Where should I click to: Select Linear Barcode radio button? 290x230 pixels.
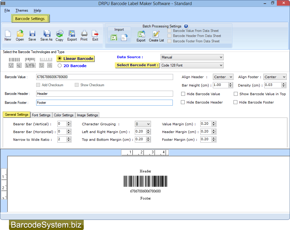(59, 58)
